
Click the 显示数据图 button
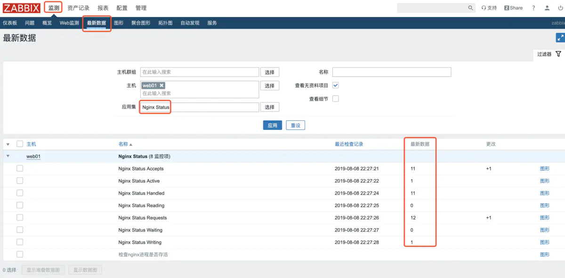point(85,270)
